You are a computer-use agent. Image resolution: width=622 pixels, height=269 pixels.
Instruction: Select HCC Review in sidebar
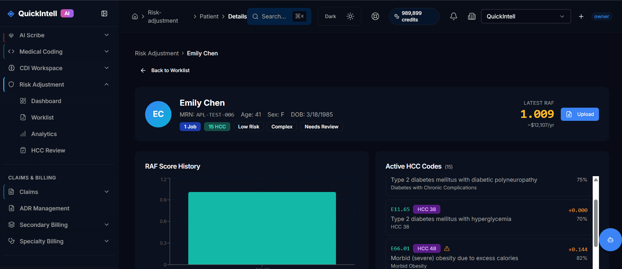click(48, 150)
